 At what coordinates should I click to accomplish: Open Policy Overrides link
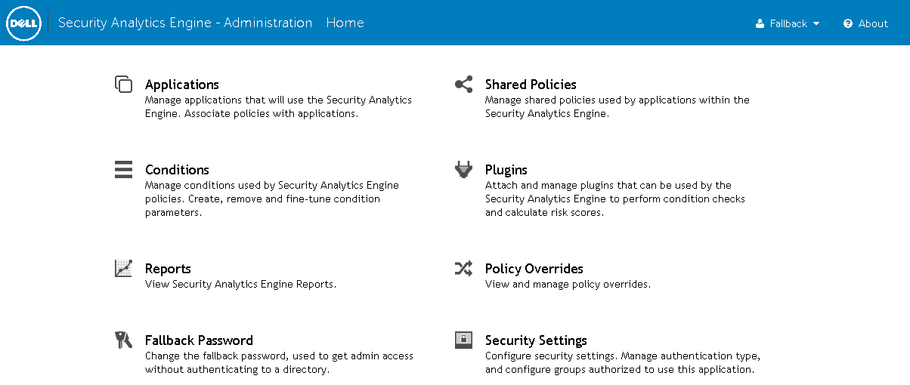[x=534, y=269]
